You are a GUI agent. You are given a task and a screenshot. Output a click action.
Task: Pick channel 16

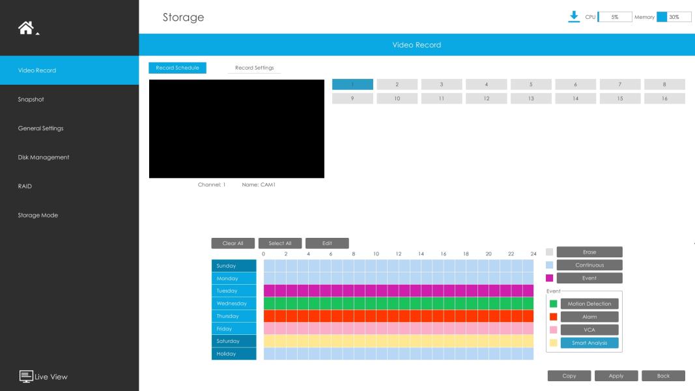pos(664,98)
